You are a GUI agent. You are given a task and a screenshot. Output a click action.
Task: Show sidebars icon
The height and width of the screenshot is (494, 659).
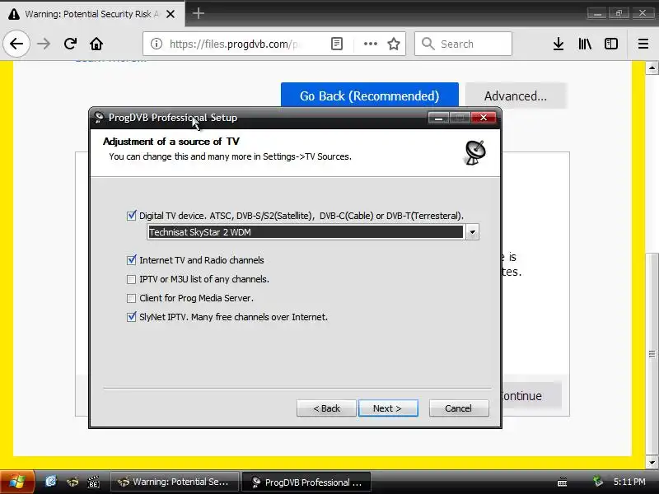[x=611, y=44]
